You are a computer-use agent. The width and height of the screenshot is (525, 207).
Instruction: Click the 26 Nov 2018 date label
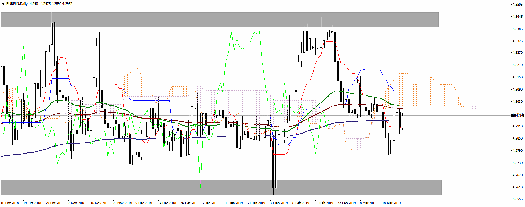point(122,203)
